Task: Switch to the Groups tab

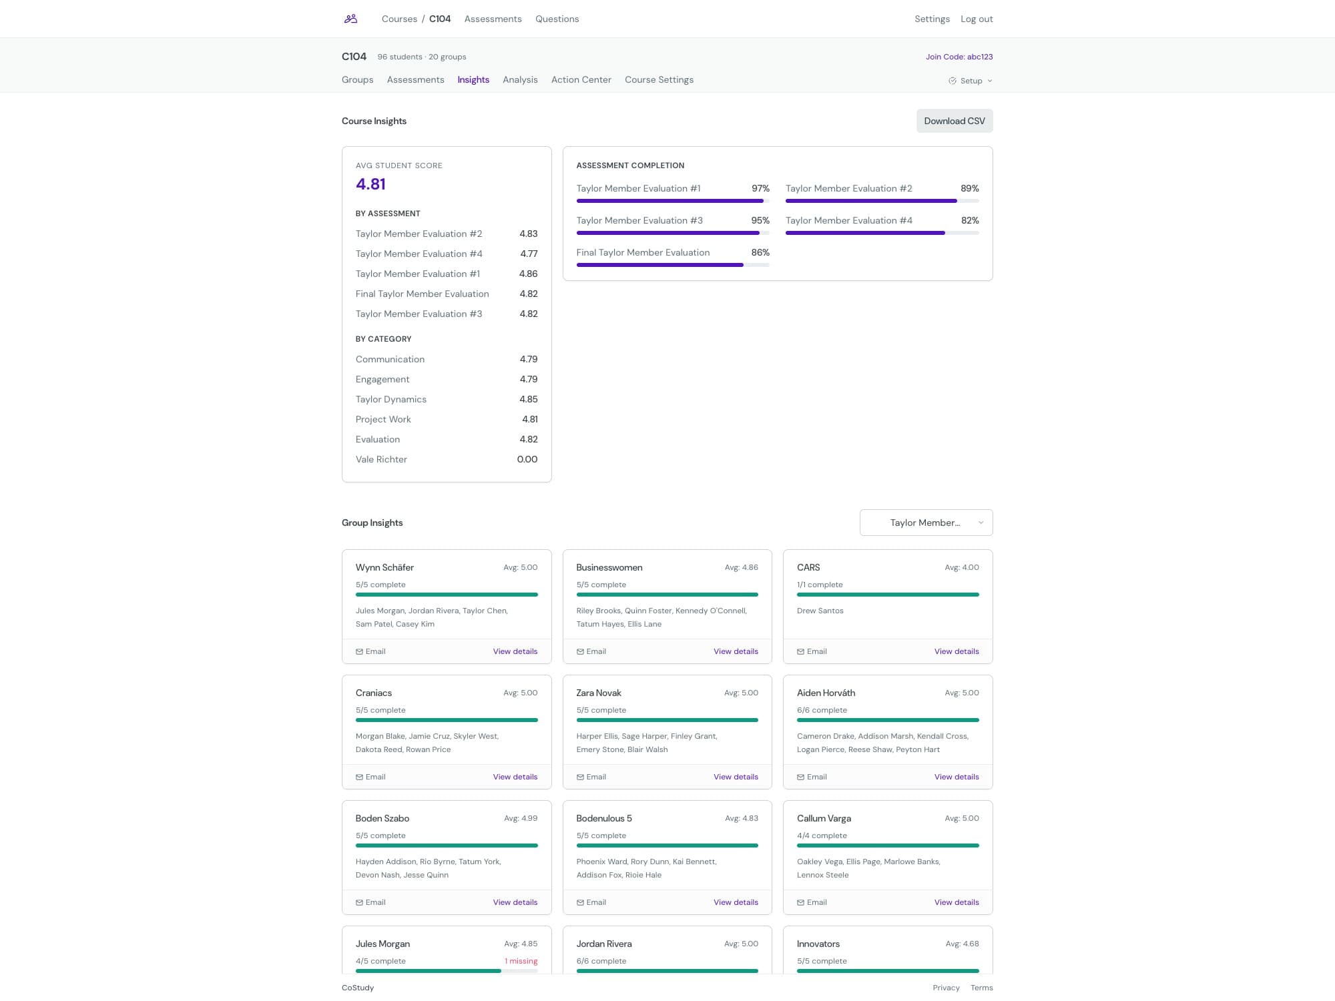Action: tap(358, 79)
